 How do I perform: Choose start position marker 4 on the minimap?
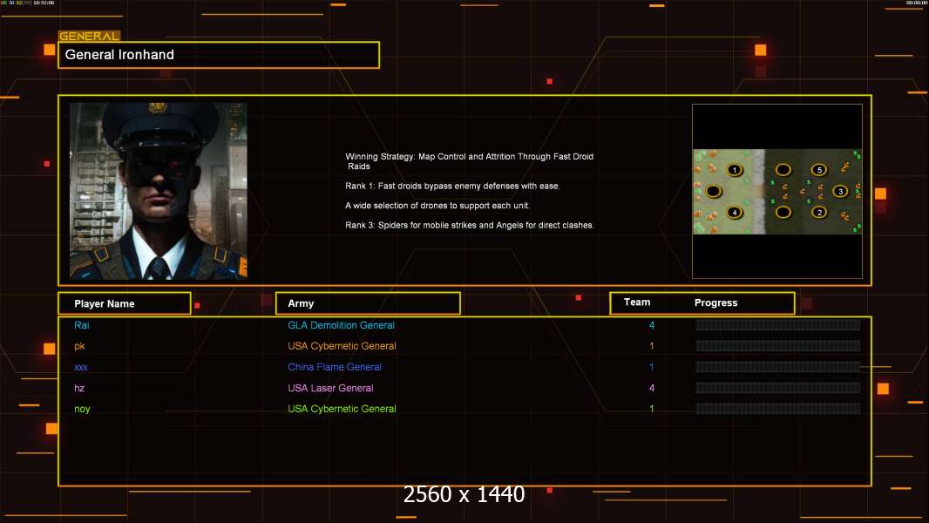735,212
